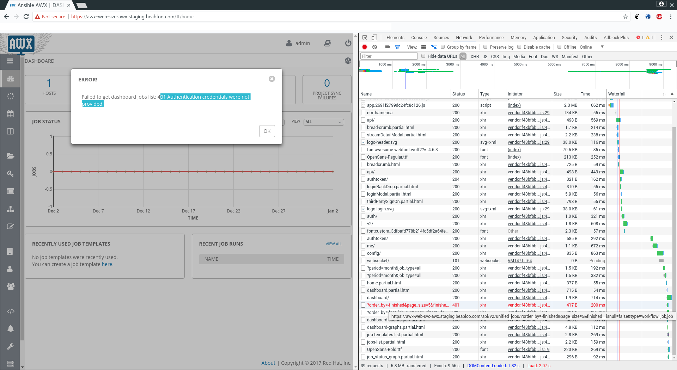The height and width of the screenshot is (370, 677).
Task: Enable the Preserve log checkbox
Action: (486, 47)
